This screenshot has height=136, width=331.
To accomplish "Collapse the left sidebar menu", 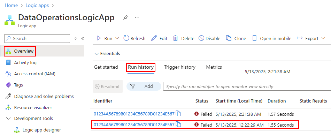I will click(83, 38).
